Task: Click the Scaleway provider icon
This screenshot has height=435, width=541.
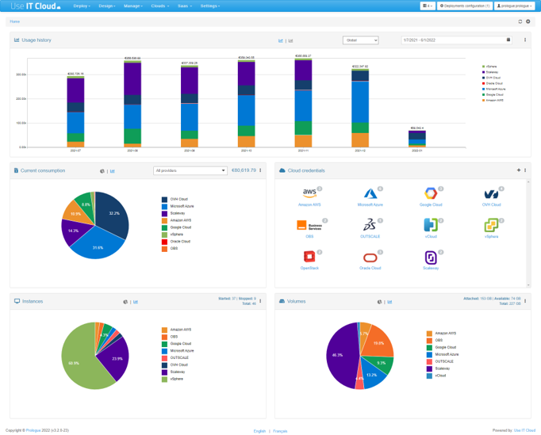Action: pos(430,257)
